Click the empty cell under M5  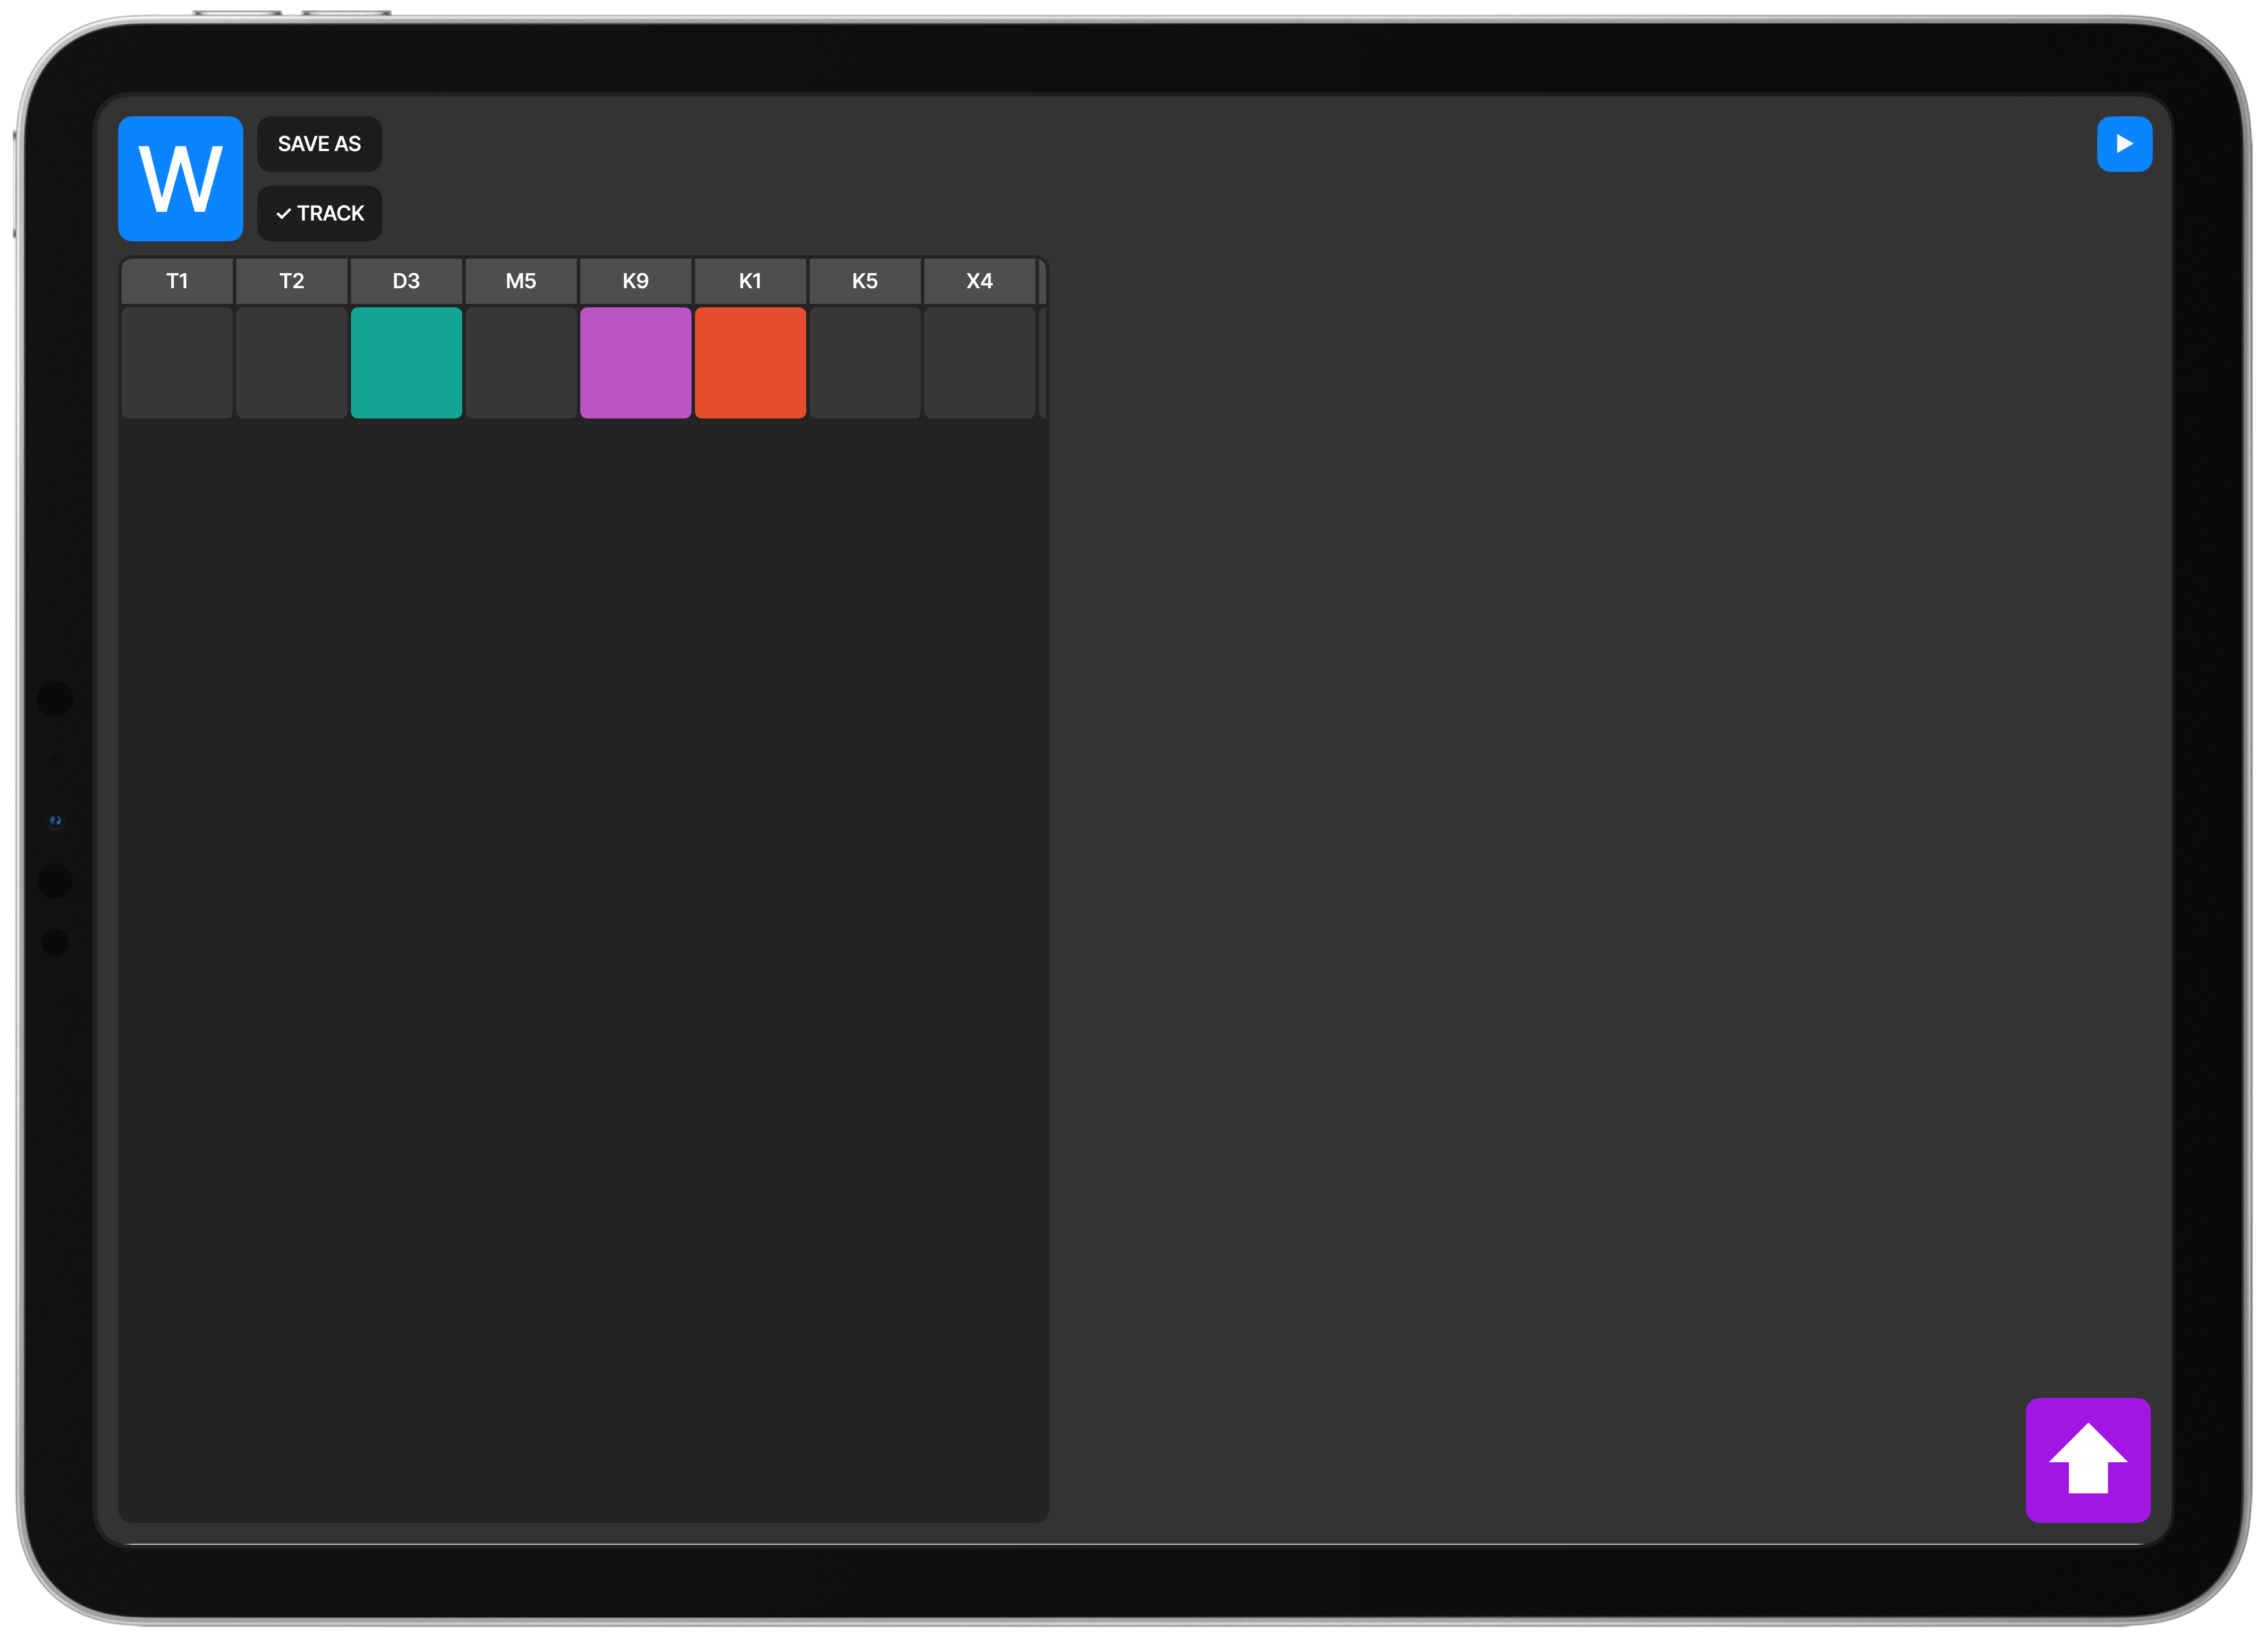point(521,363)
